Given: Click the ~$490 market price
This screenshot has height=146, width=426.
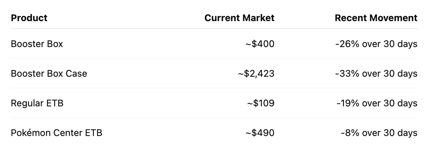Looking at the screenshot, I should point(260,133).
